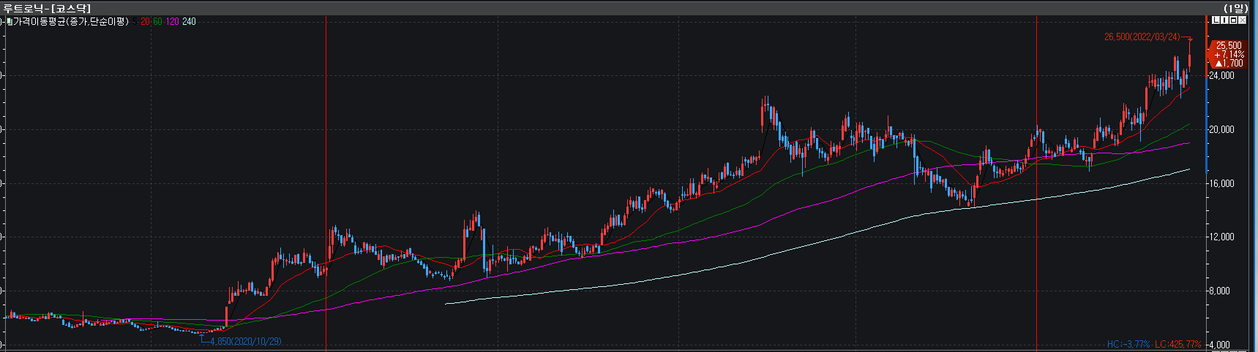Image resolution: width=1258 pixels, height=352 pixels.
Task: Open the 가격이동평균 indicator settings label
Action: 70,22
